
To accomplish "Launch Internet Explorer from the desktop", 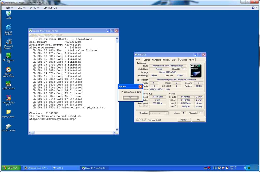I will point(8,28).
